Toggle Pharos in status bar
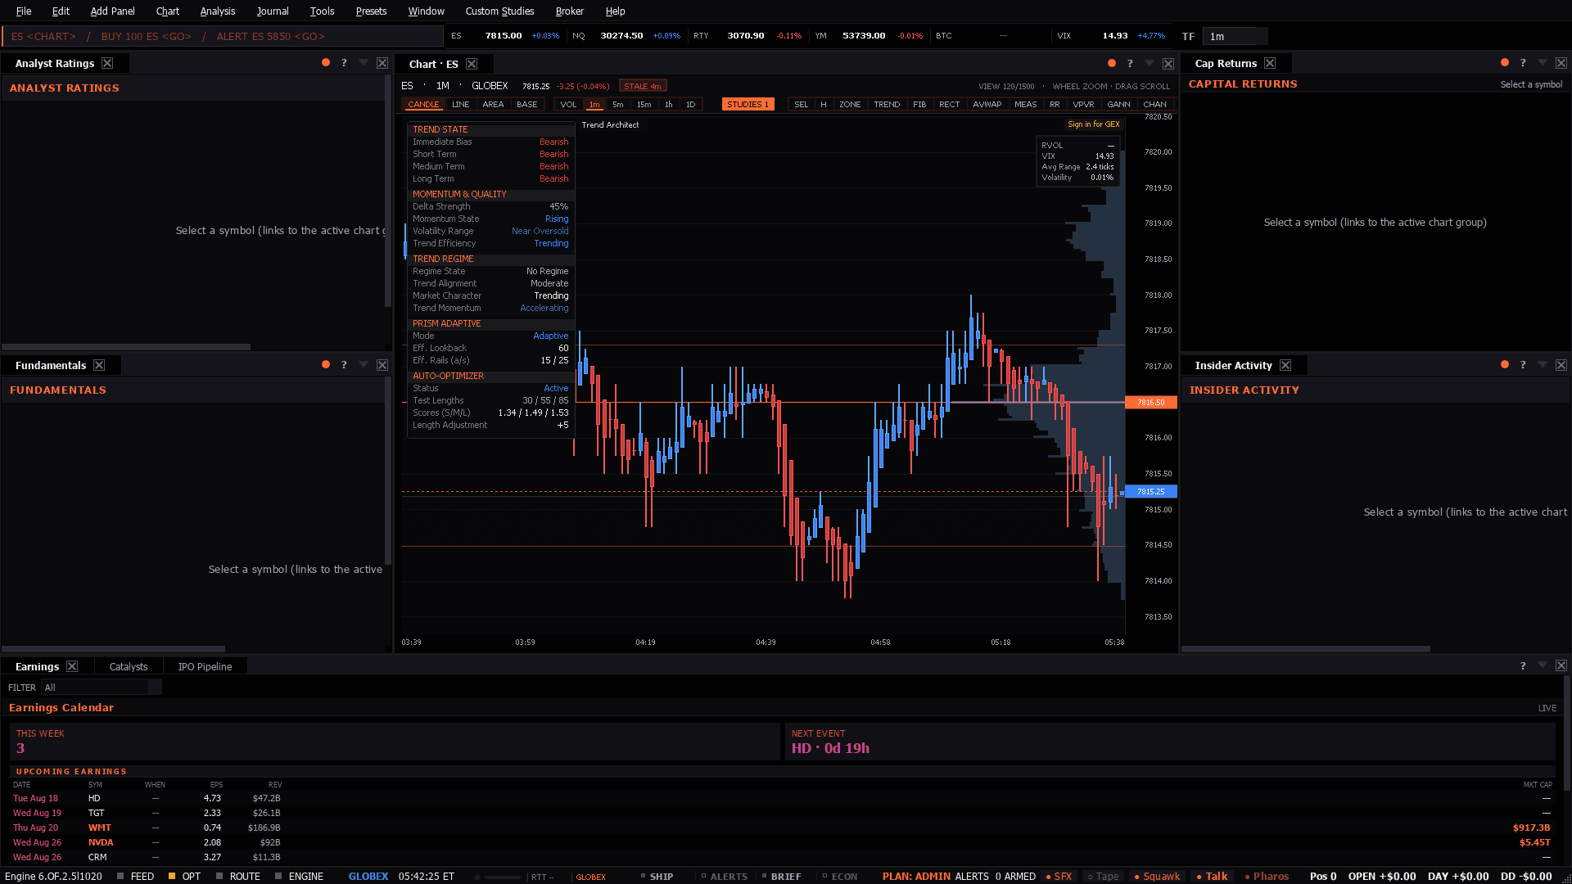Viewport: 1572px width, 884px height. 1267,876
